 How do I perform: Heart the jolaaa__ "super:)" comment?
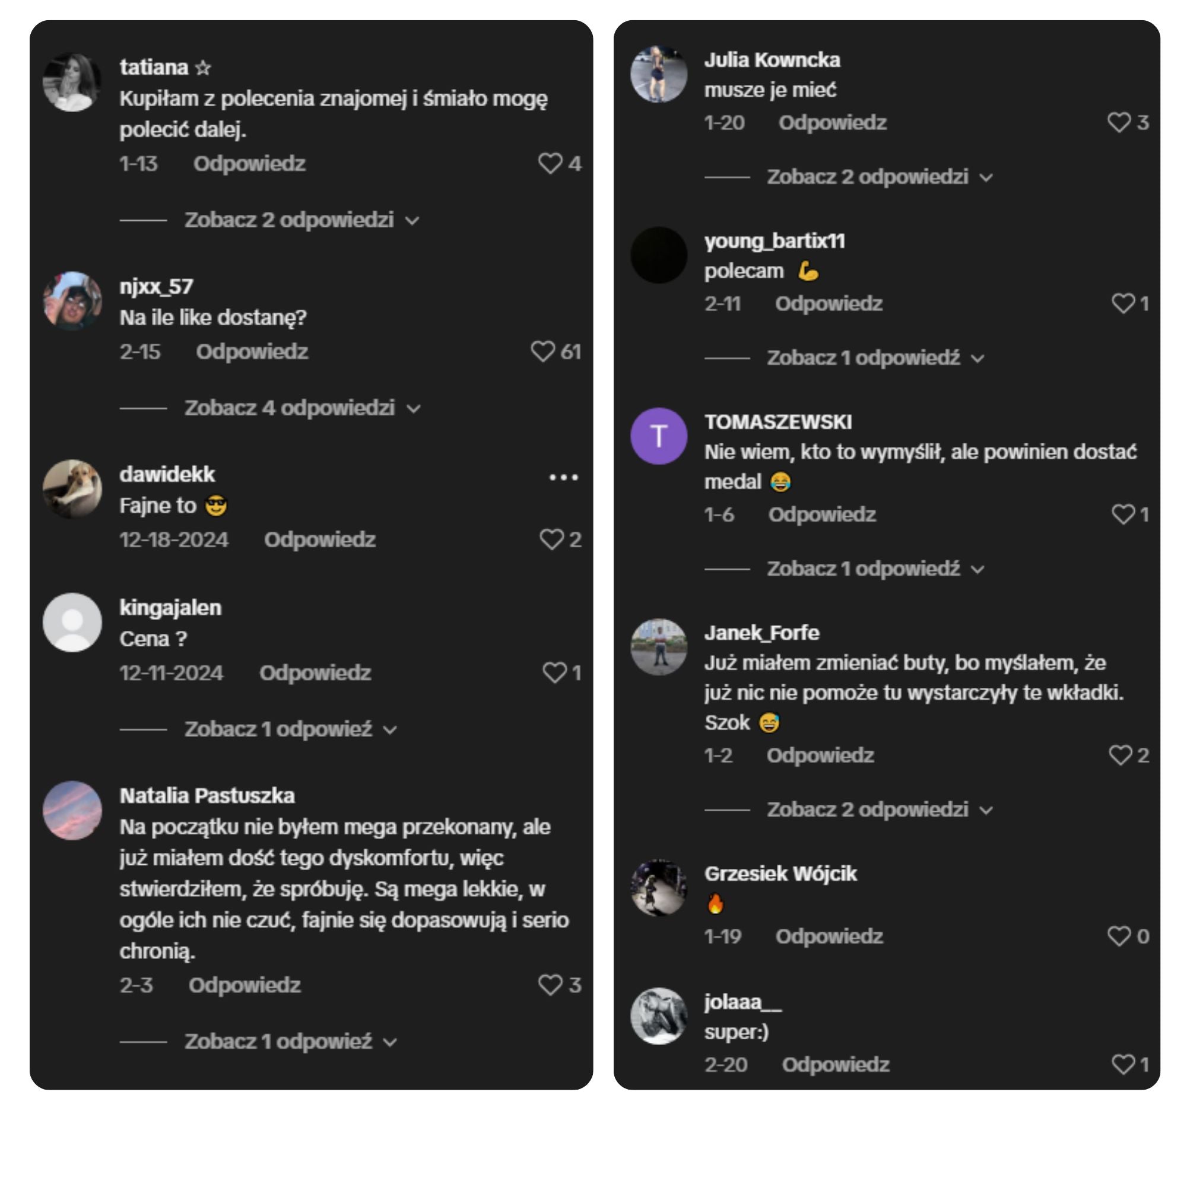pyautogui.click(x=1123, y=1064)
